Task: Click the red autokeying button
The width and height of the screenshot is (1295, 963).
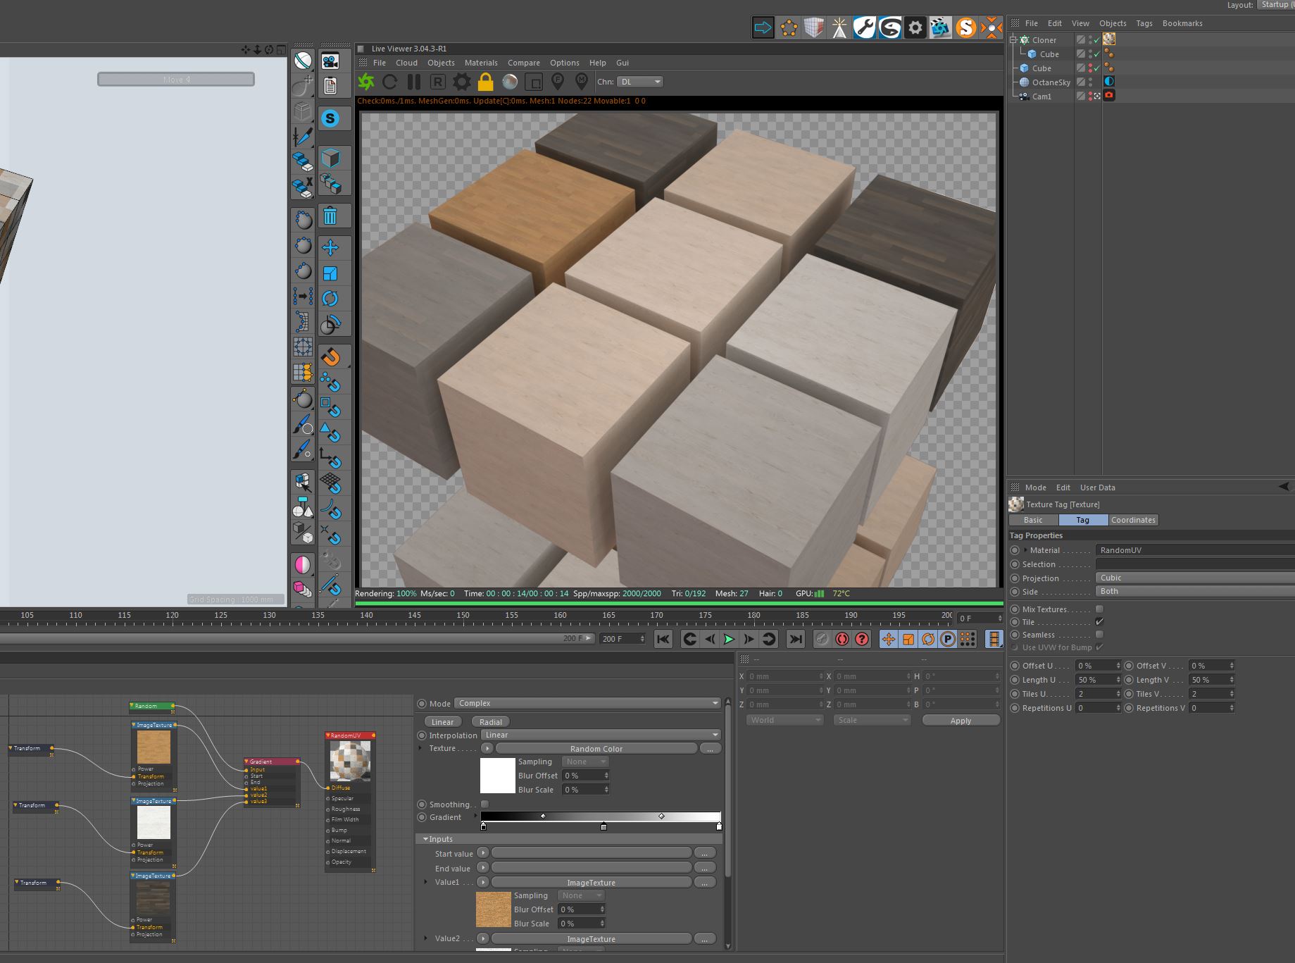Action: pos(842,639)
